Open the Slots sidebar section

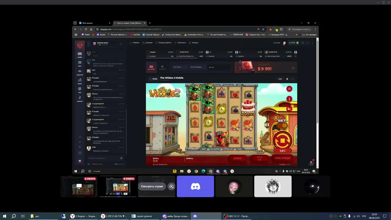(x=80, y=54)
